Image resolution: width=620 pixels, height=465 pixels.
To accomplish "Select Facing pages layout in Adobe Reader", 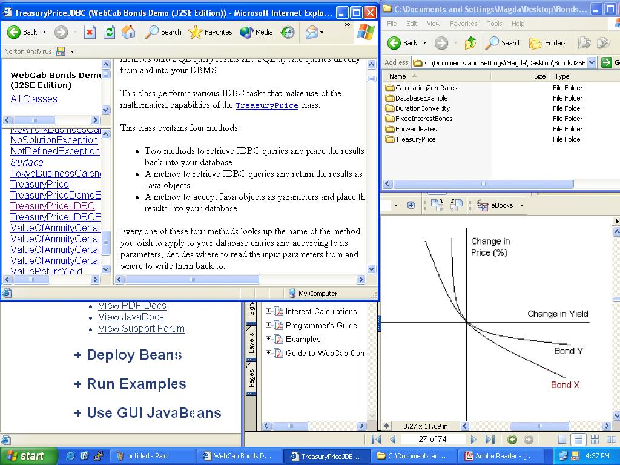I will tap(612, 440).
